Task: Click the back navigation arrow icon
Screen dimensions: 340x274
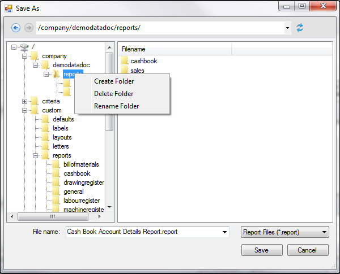Action: (16, 28)
